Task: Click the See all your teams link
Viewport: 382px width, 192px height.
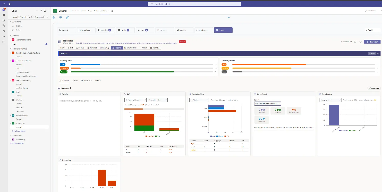Action: point(19,131)
